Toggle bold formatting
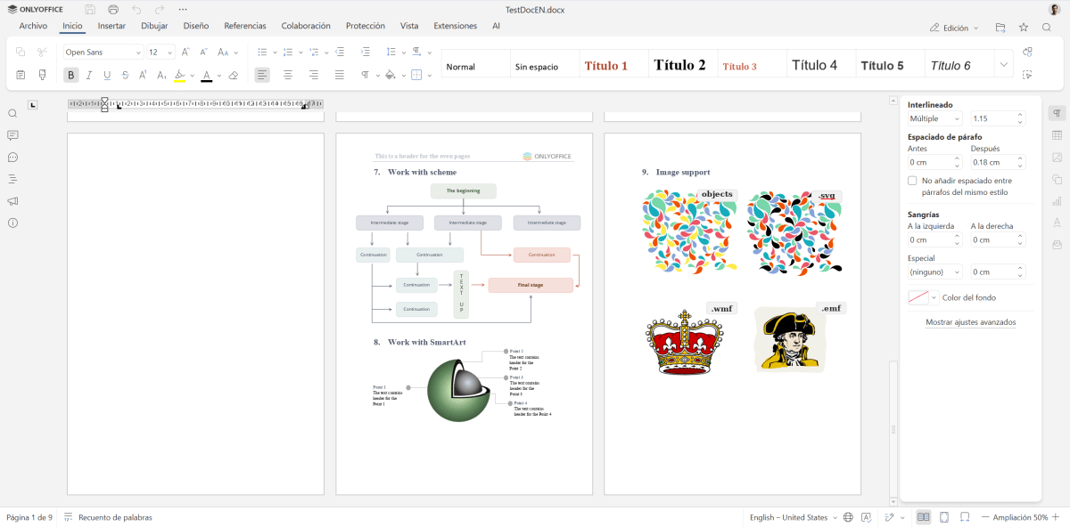 tap(70, 75)
